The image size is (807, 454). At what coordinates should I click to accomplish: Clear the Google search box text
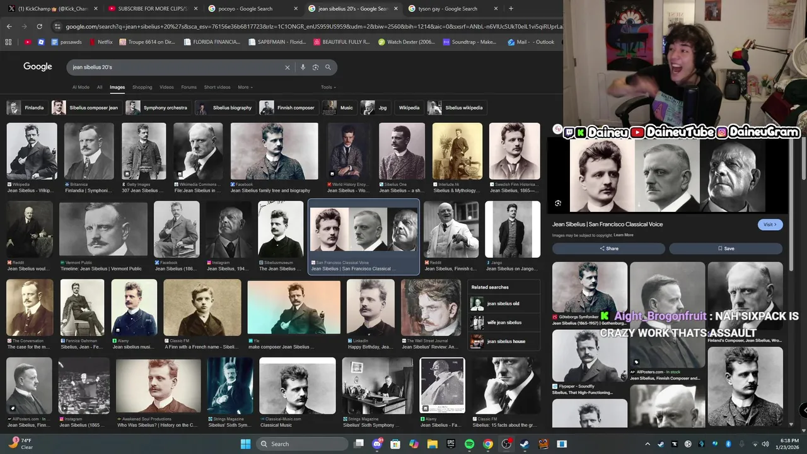tap(287, 67)
